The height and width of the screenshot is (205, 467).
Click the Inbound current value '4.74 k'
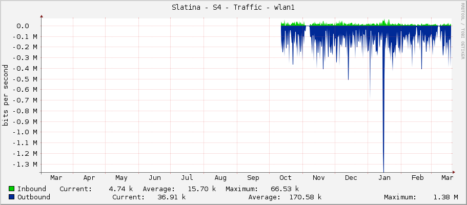click(120, 189)
